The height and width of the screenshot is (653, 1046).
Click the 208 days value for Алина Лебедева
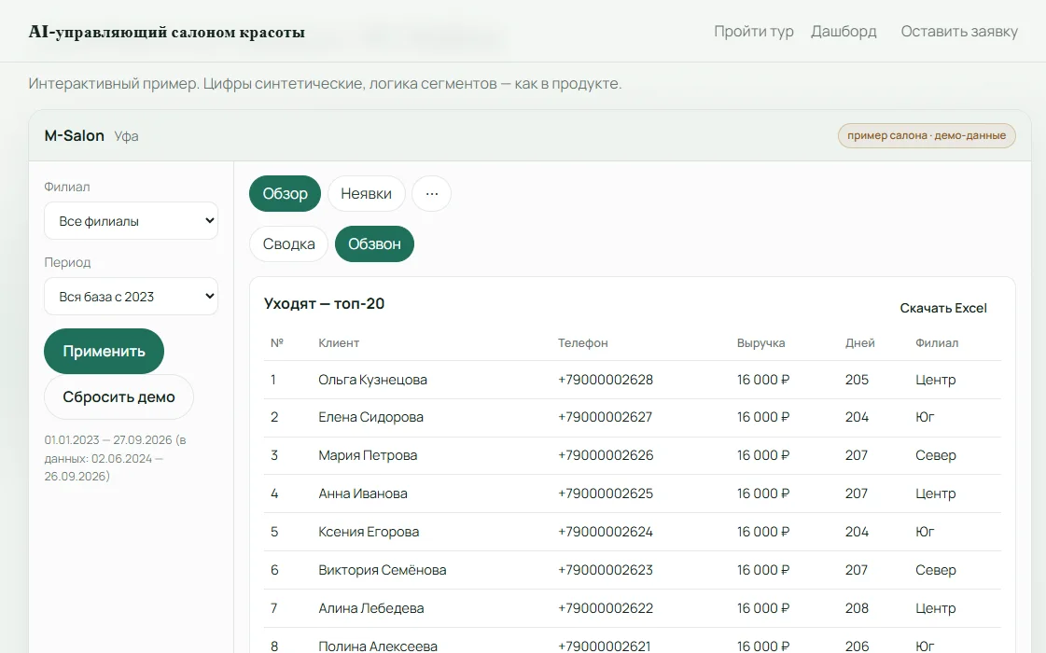pyautogui.click(x=857, y=607)
